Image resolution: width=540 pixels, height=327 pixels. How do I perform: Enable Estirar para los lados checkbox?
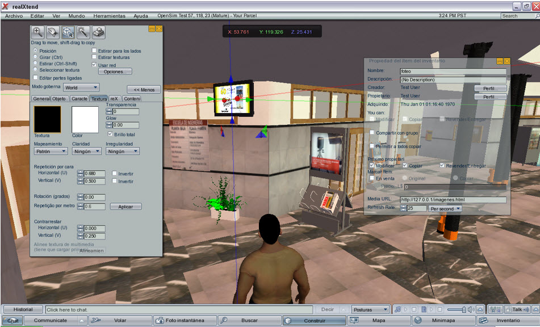click(x=94, y=51)
